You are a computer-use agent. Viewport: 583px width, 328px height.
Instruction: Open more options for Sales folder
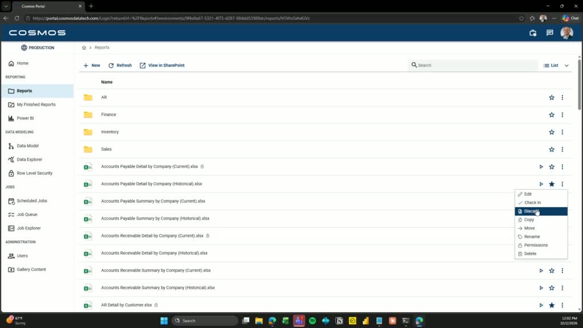[x=562, y=150]
